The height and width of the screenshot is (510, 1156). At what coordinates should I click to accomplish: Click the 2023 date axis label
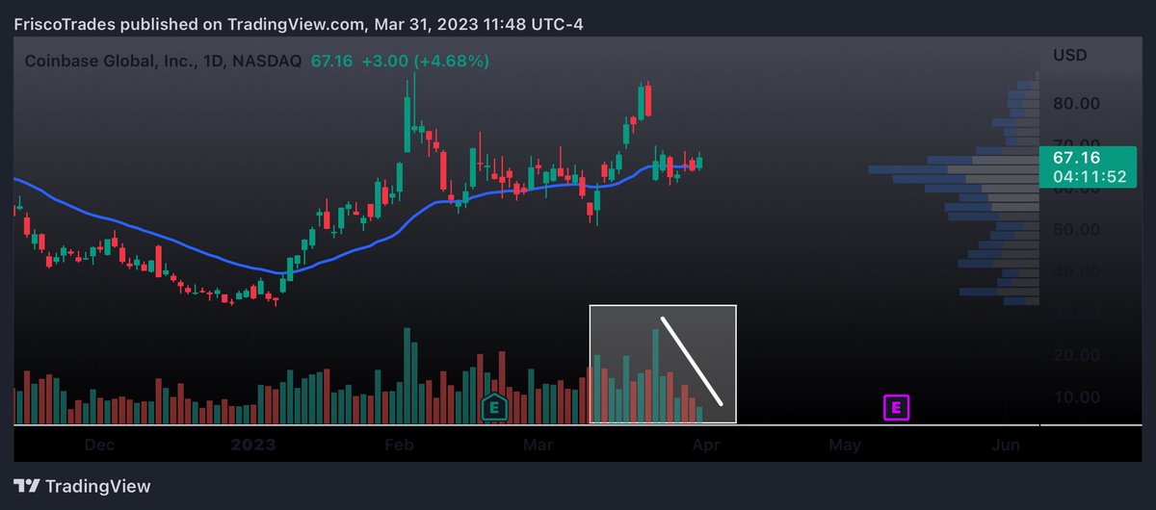point(254,445)
